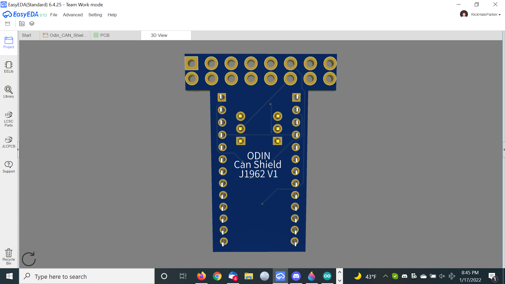Collapse the left panel splitter handle
The image size is (505, 284).
coord(18,149)
